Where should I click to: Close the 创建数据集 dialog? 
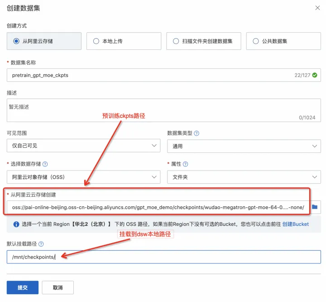click(316, 8)
